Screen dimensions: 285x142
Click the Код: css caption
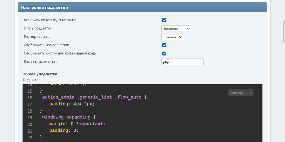point(30,80)
